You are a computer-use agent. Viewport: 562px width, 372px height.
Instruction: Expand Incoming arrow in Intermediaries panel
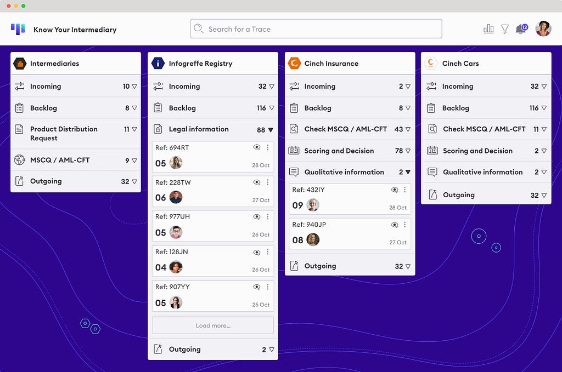(x=134, y=86)
